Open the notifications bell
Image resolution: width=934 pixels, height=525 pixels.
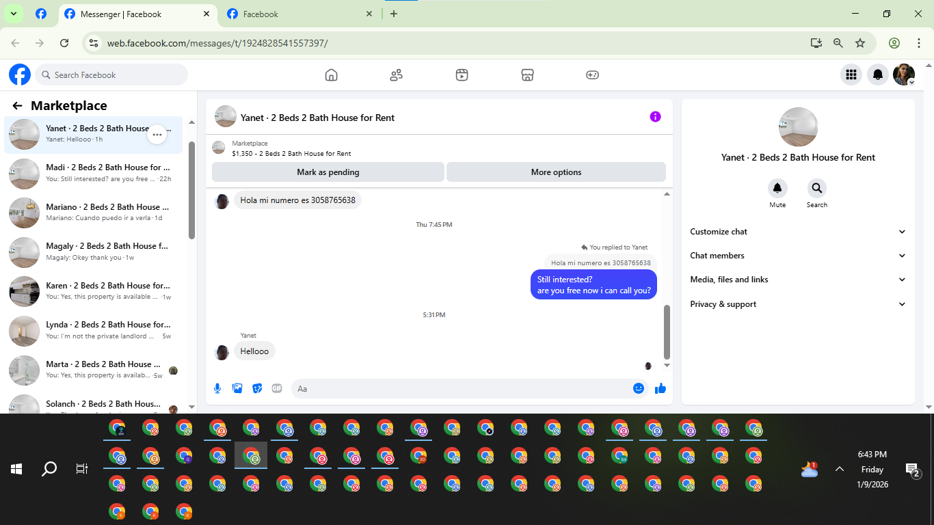click(x=878, y=75)
